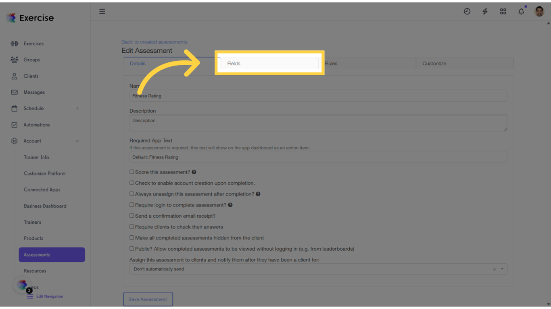The height and width of the screenshot is (309, 551).
Task: Check Require login to complete assessment
Action: coord(131,205)
